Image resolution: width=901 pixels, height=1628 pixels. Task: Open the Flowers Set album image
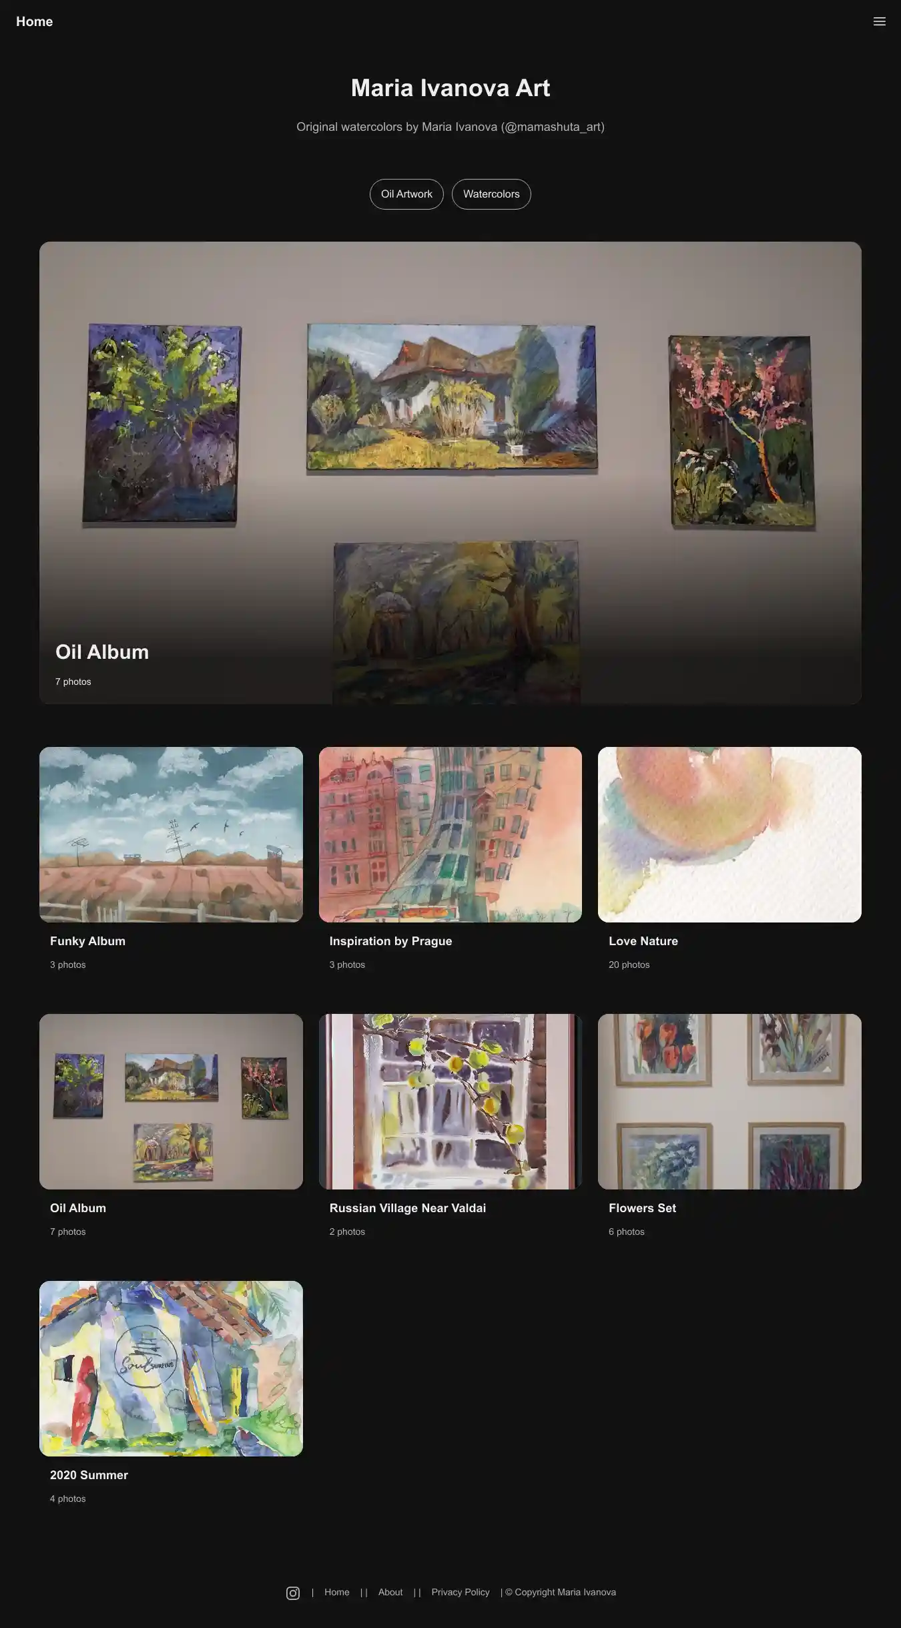click(x=729, y=1101)
